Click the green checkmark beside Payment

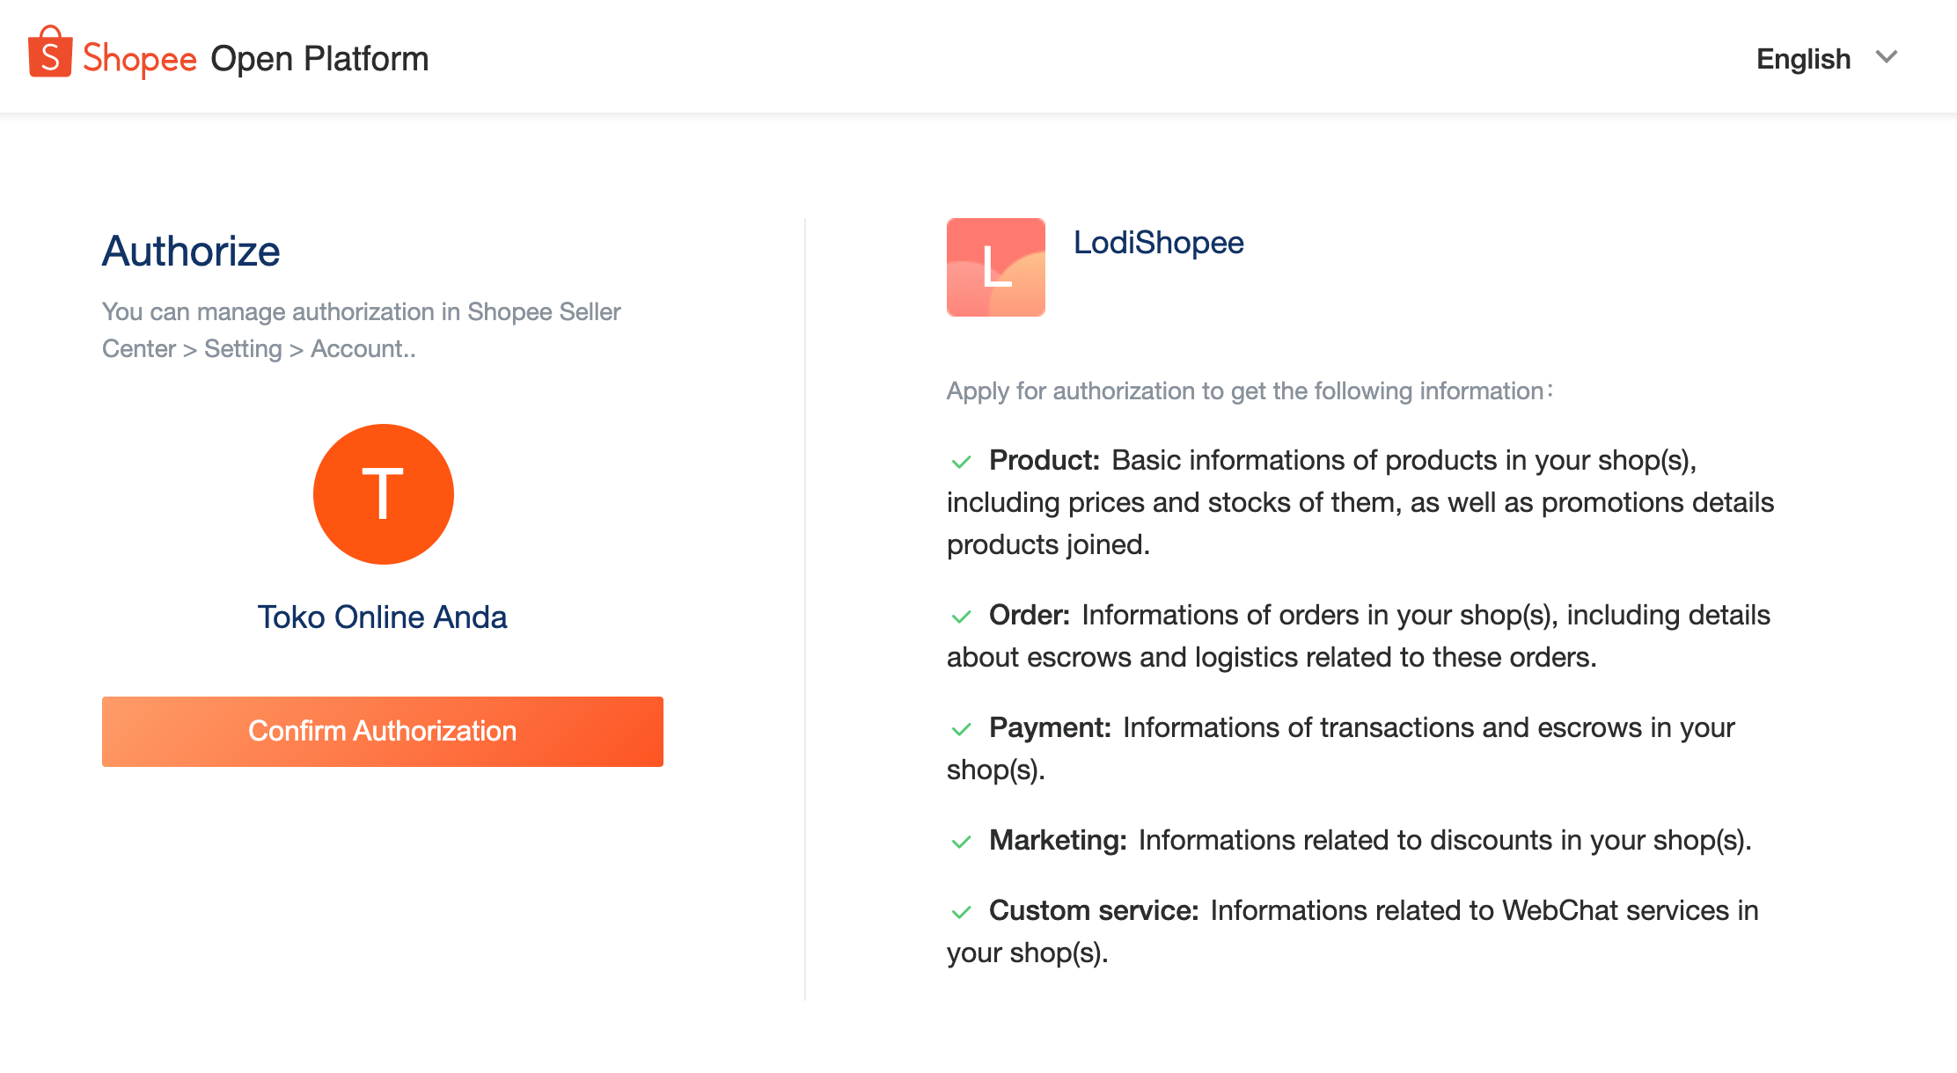[x=961, y=729]
